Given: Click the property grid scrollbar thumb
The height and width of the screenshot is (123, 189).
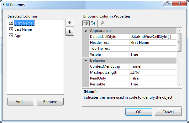Looking at the screenshot, I should tap(179, 42).
